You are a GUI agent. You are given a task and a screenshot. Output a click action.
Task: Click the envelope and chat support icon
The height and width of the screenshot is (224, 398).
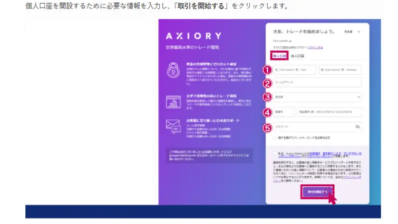pyautogui.click(x=173, y=126)
